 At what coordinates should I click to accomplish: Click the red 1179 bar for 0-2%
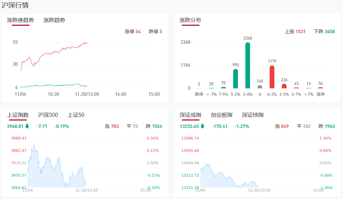pyautogui.click(x=272, y=77)
